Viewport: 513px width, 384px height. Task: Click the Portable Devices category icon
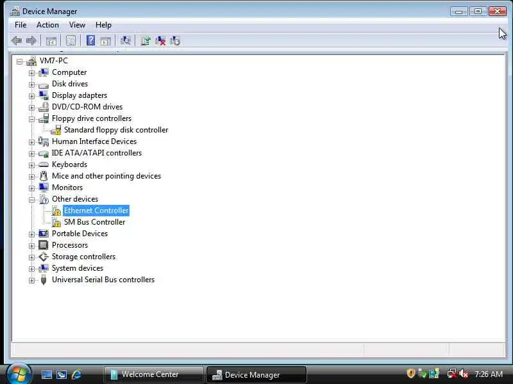[44, 234]
